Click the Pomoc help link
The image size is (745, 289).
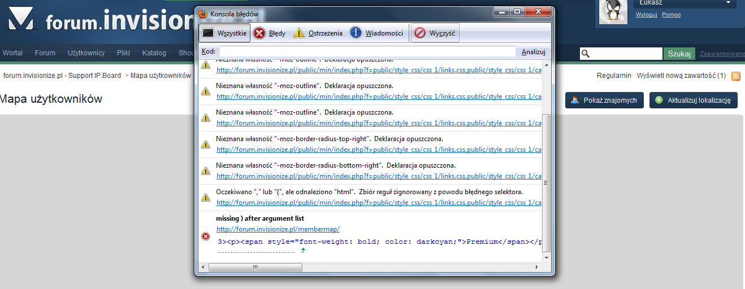[x=672, y=15]
